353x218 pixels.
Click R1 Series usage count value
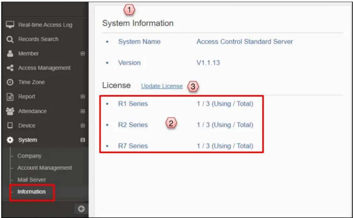[225, 104]
